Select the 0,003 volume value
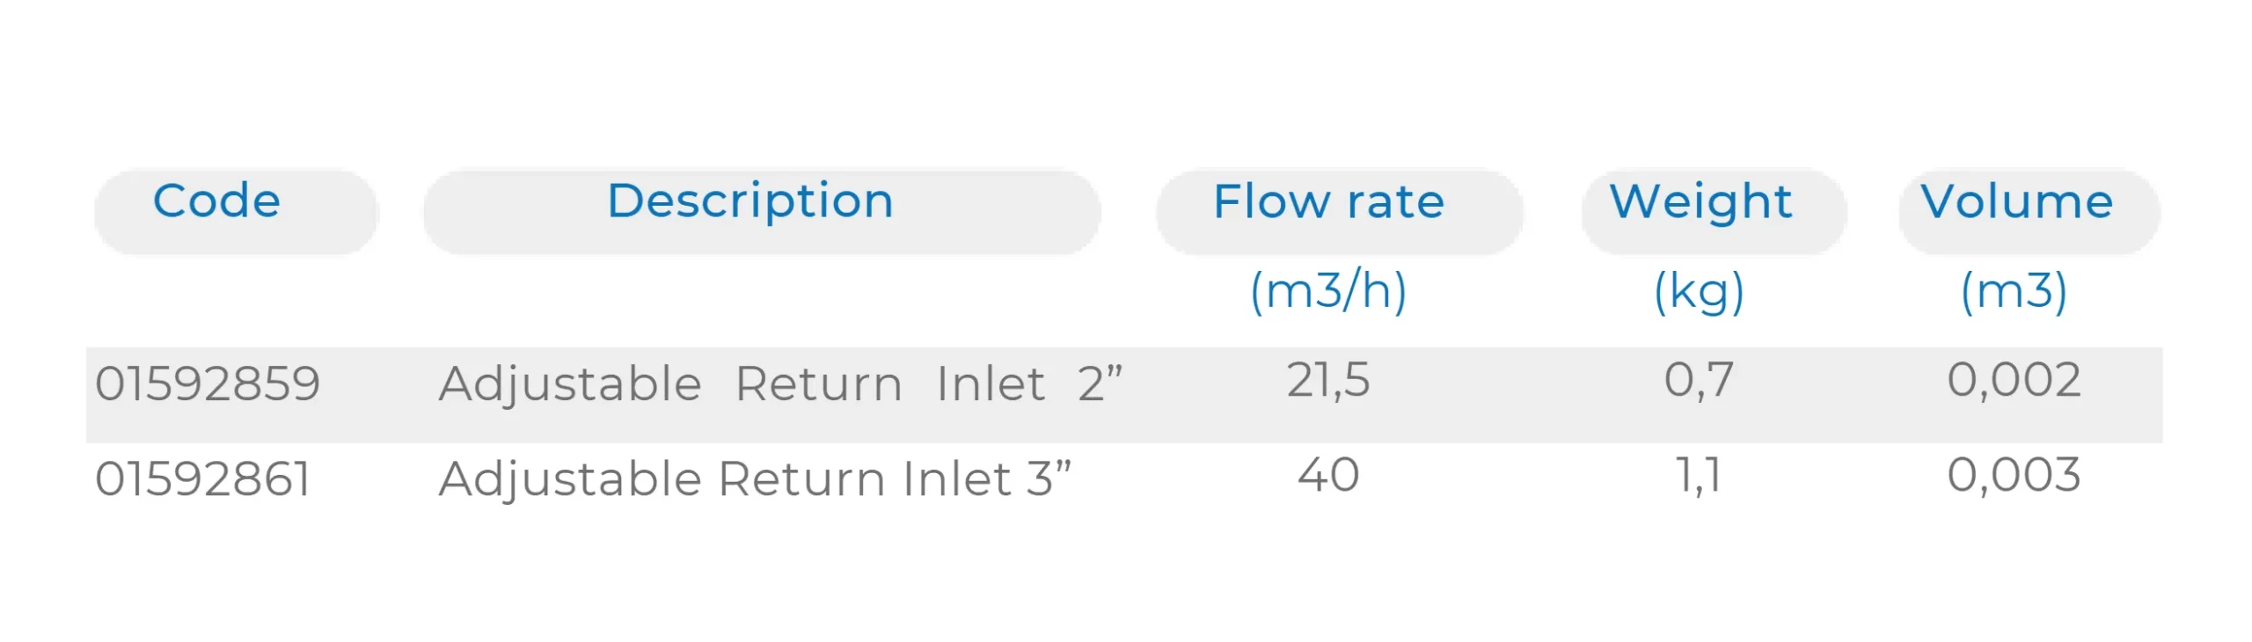This screenshot has width=2252, height=642. 2014,476
